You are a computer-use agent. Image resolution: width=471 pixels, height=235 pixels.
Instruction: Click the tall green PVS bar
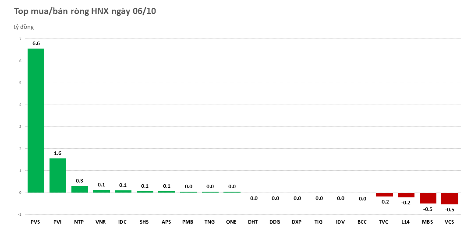[x=36, y=120]
